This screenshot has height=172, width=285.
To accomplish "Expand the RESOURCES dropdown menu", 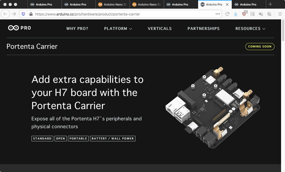I will click(250, 29).
